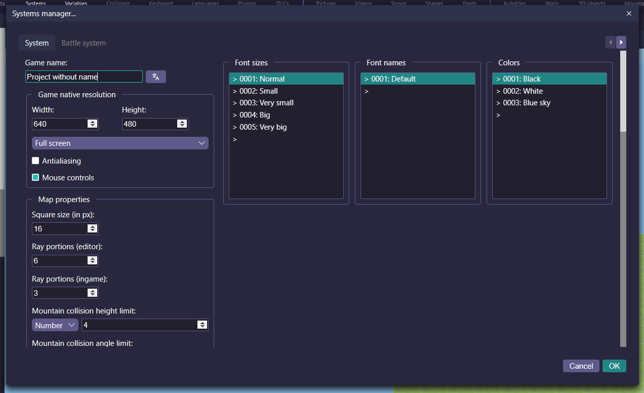Click the Ray portions (editor) spinner arrows
The image size is (644, 393).
tap(93, 260)
